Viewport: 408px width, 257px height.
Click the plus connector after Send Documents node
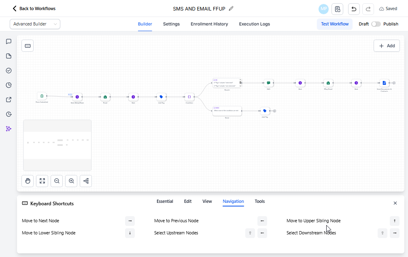pos(393,82)
